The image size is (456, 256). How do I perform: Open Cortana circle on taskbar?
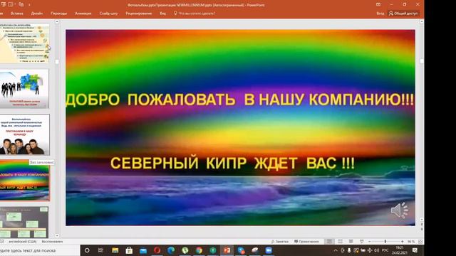(x=87, y=250)
